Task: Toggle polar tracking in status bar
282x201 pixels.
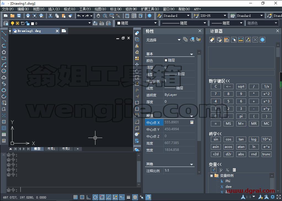Action: tap(95, 197)
